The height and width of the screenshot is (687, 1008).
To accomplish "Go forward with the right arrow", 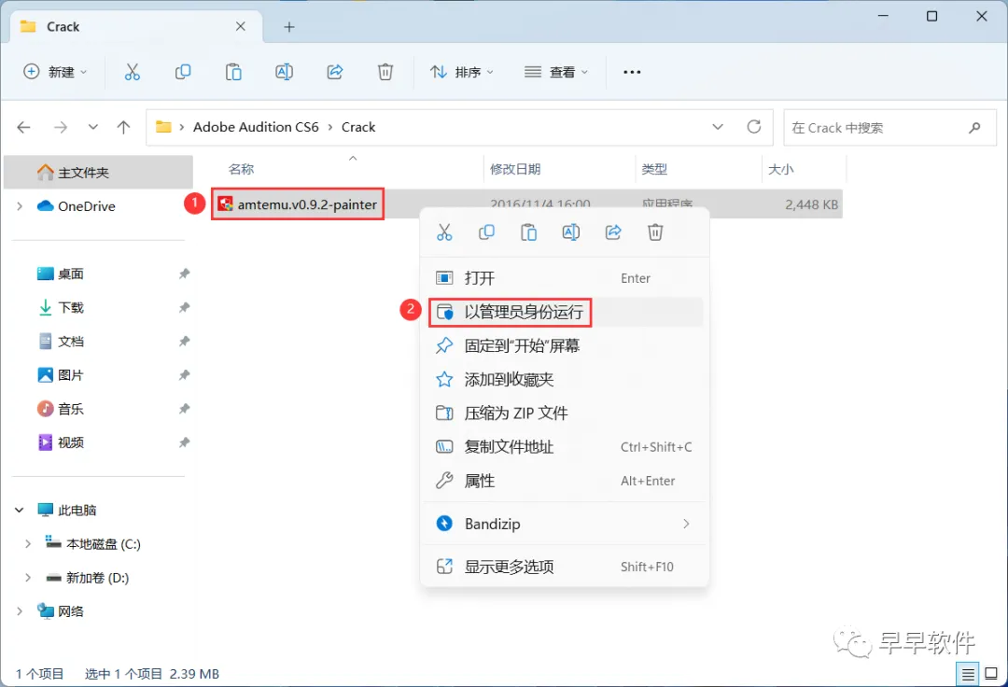I will coord(61,127).
